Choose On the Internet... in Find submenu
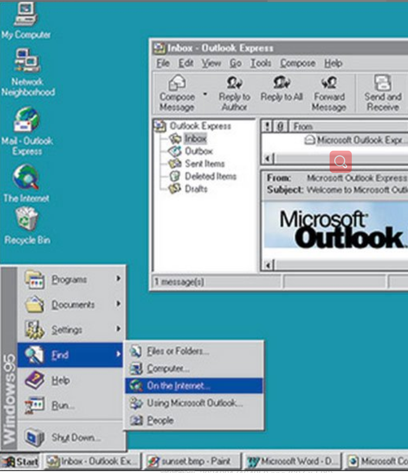 (194, 386)
